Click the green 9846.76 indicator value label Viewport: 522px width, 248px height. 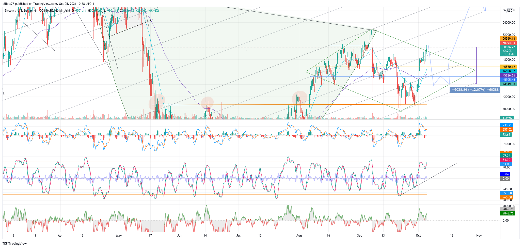[508, 213]
